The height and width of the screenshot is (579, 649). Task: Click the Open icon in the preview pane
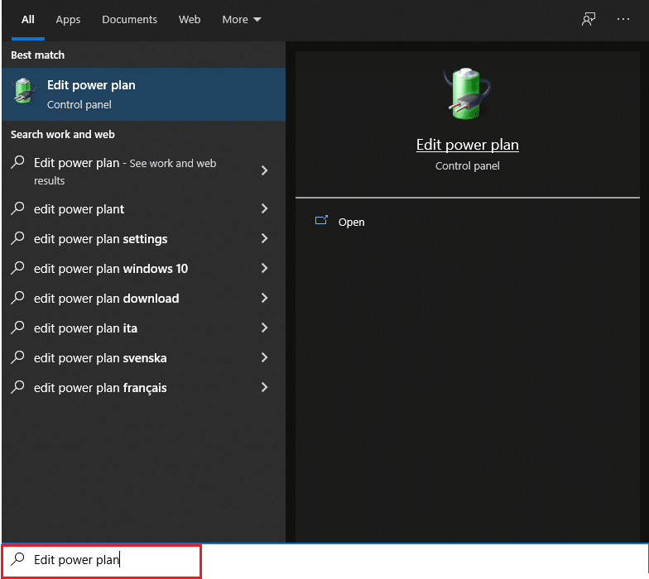pos(322,222)
